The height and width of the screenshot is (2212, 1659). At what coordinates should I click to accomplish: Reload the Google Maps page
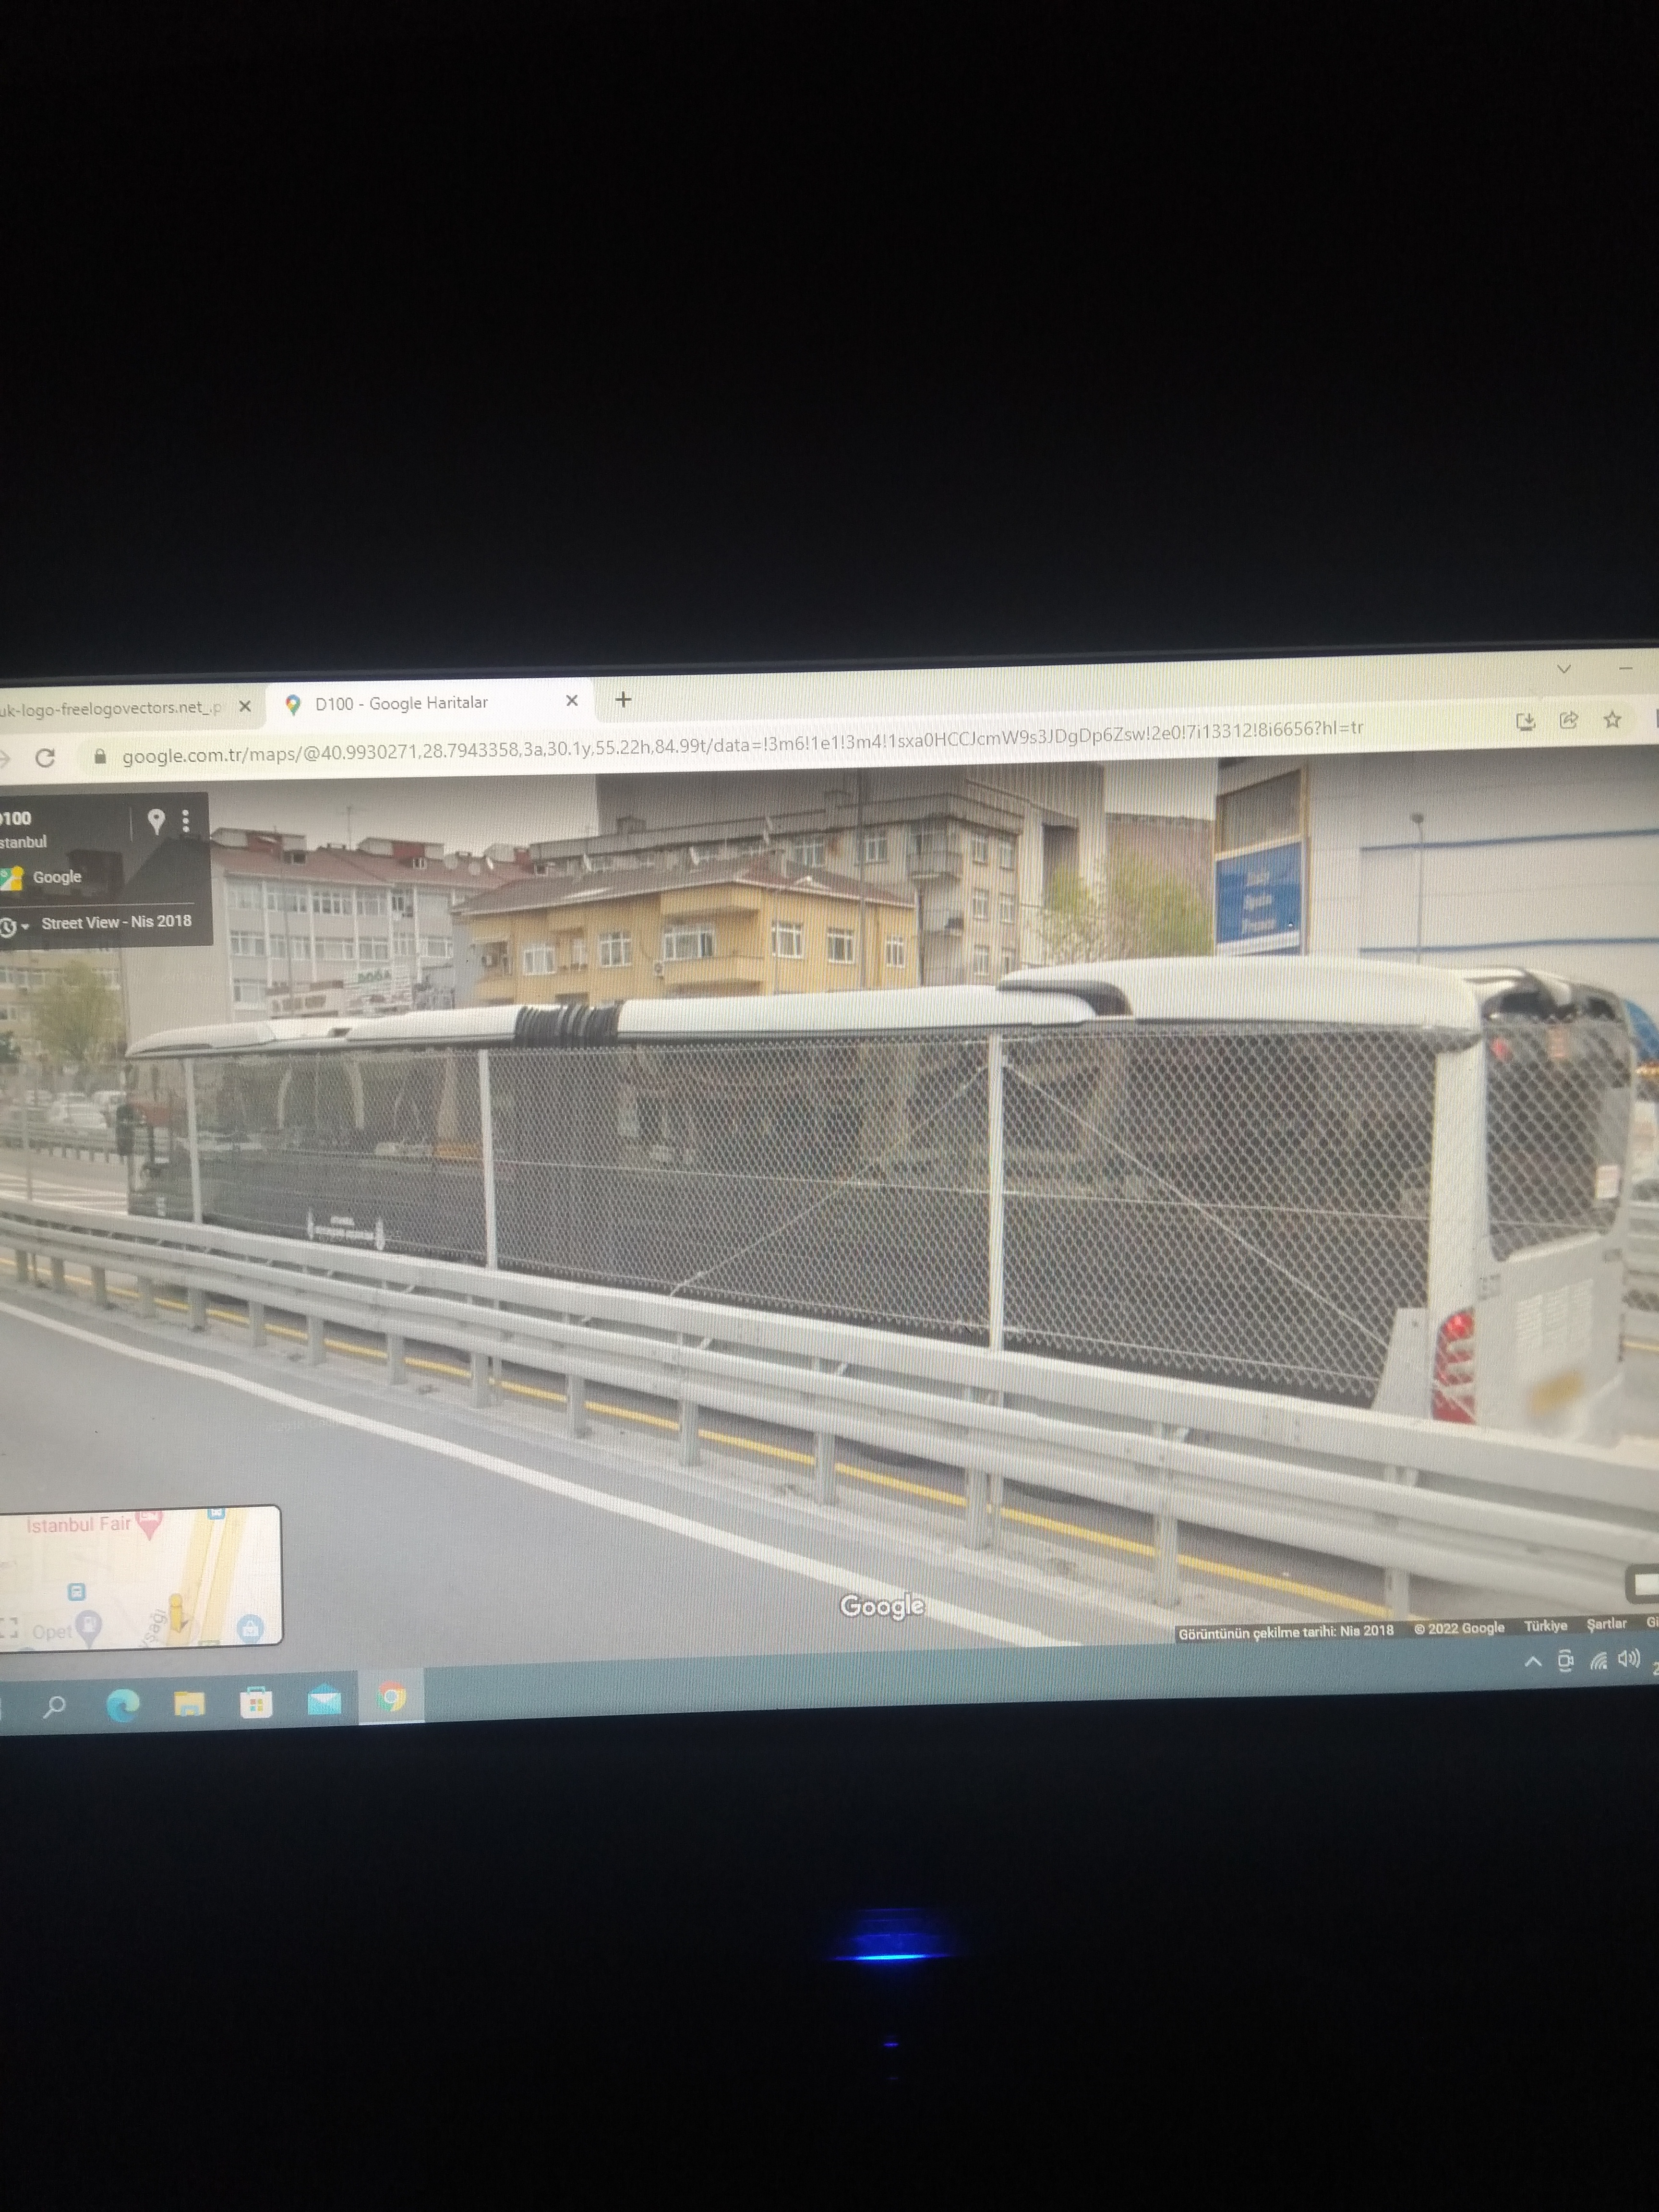45,758
